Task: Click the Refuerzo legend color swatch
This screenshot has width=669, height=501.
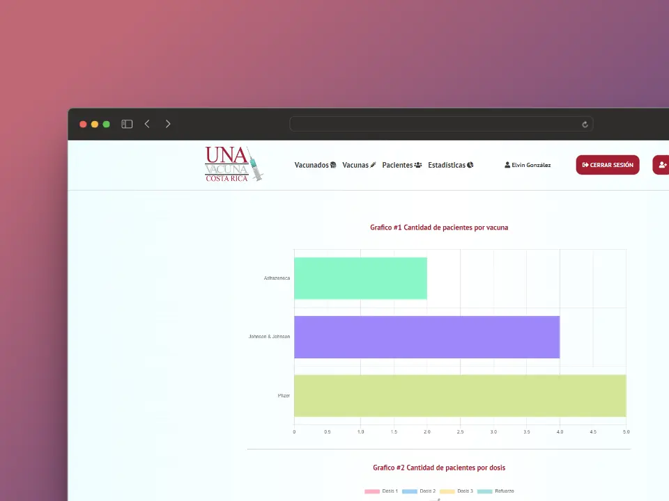Action: [x=484, y=491]
